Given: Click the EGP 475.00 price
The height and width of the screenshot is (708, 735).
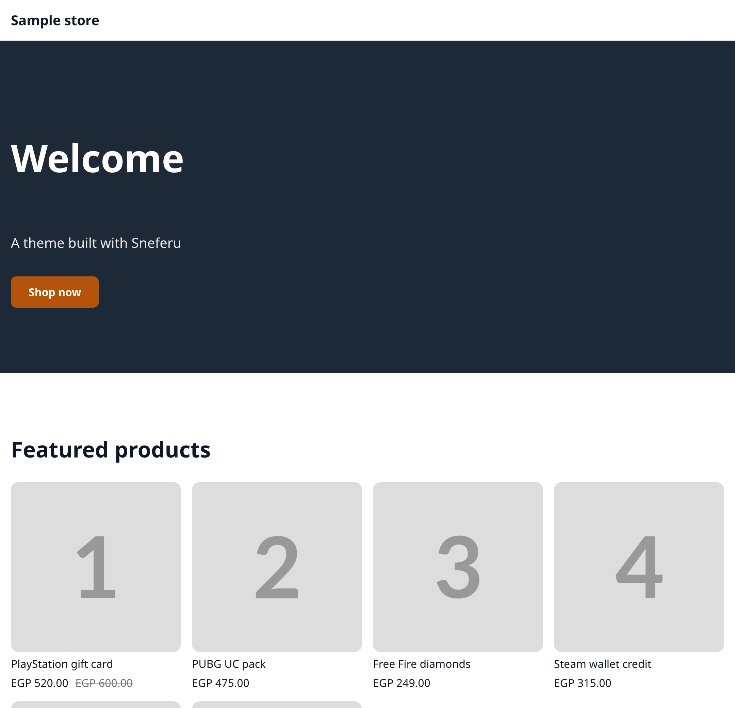Looking at the screenshot, I should (x=220, y=683).
